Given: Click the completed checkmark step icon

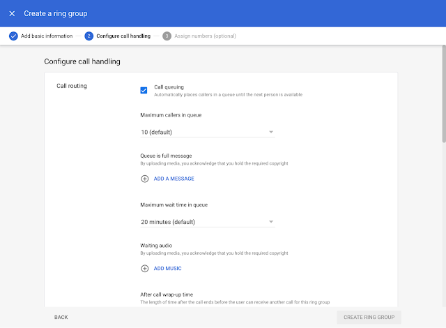Looking at the screenshot, I should pos(13,36).
